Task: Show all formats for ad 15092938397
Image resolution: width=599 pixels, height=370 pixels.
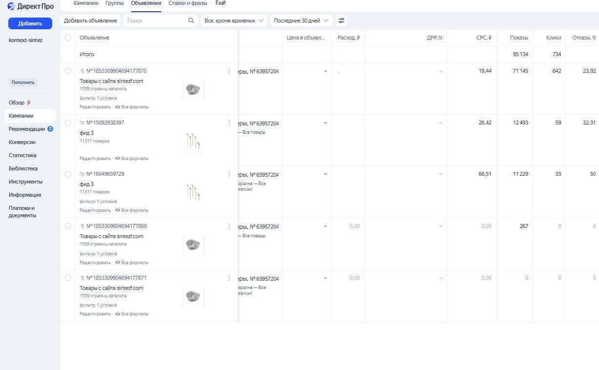Action: (132, 159)
